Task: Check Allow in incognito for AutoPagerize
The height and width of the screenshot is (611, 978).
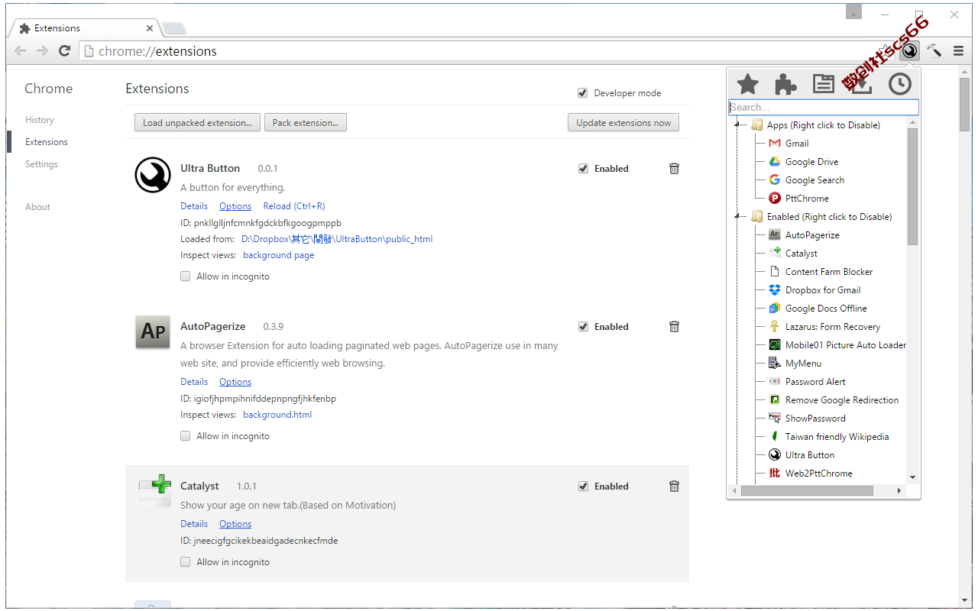Action: pos(186,436)
